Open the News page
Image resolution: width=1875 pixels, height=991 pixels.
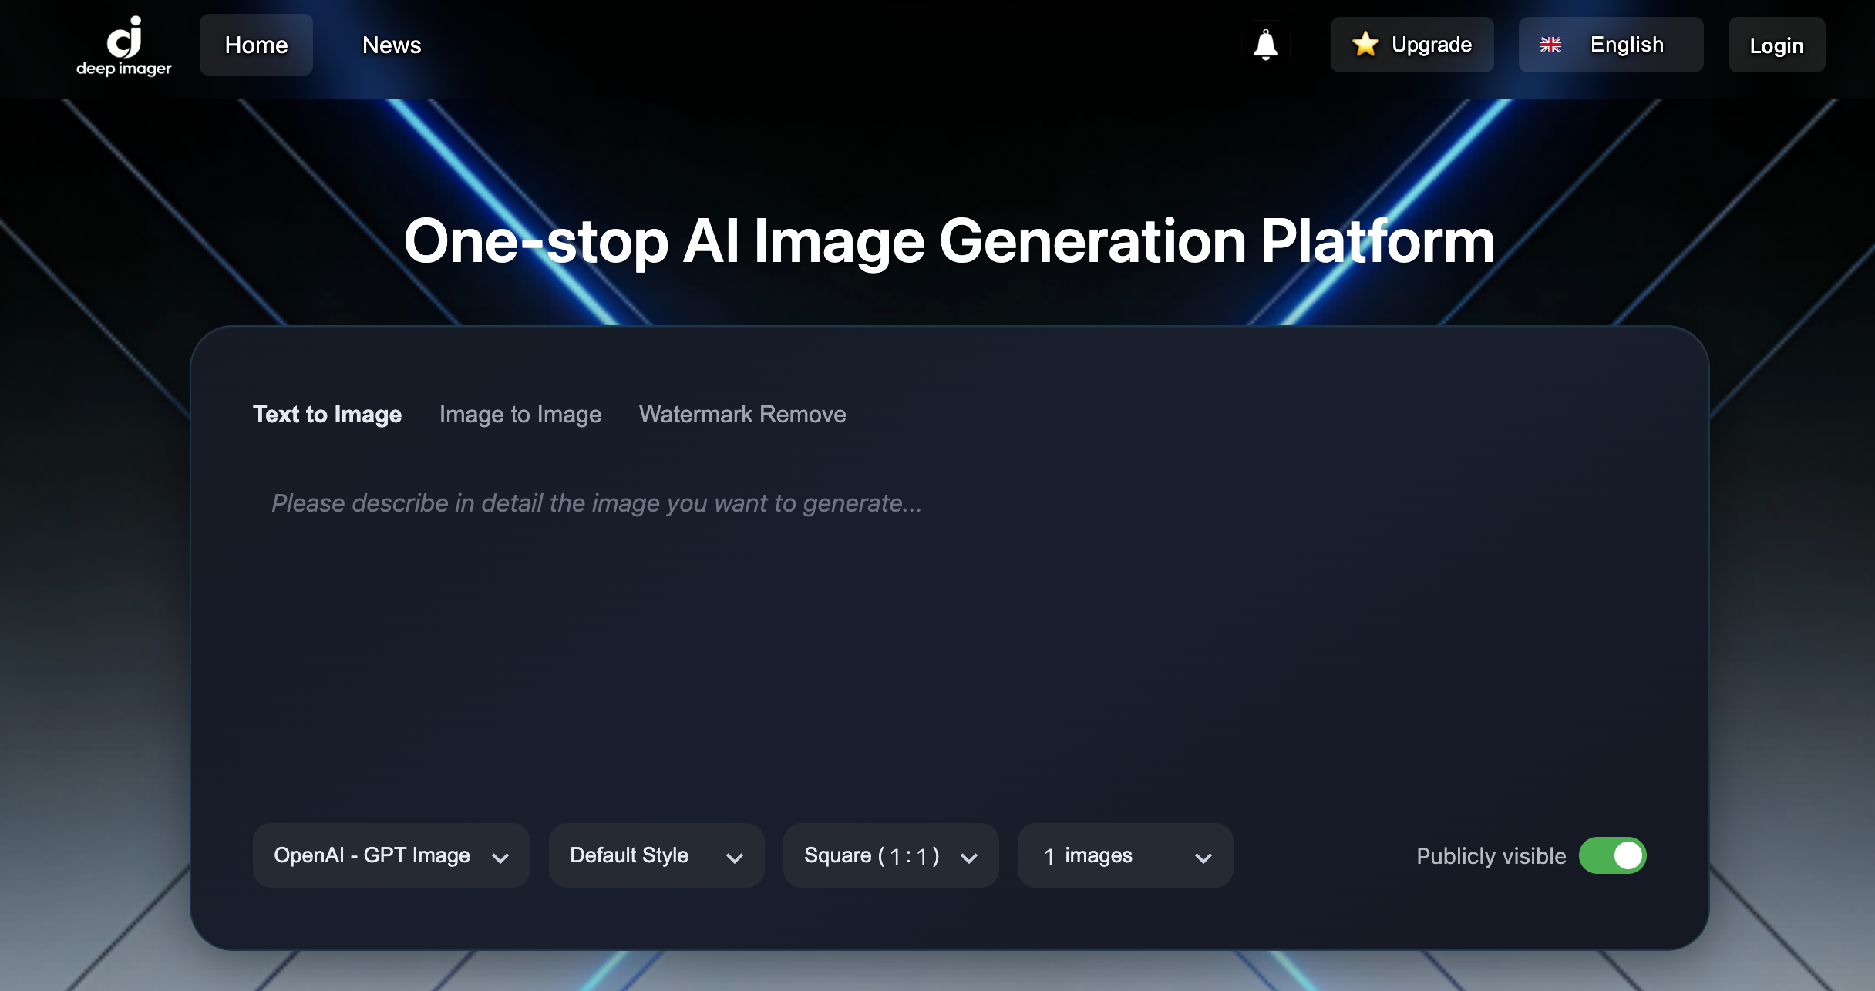coord(392,45)
